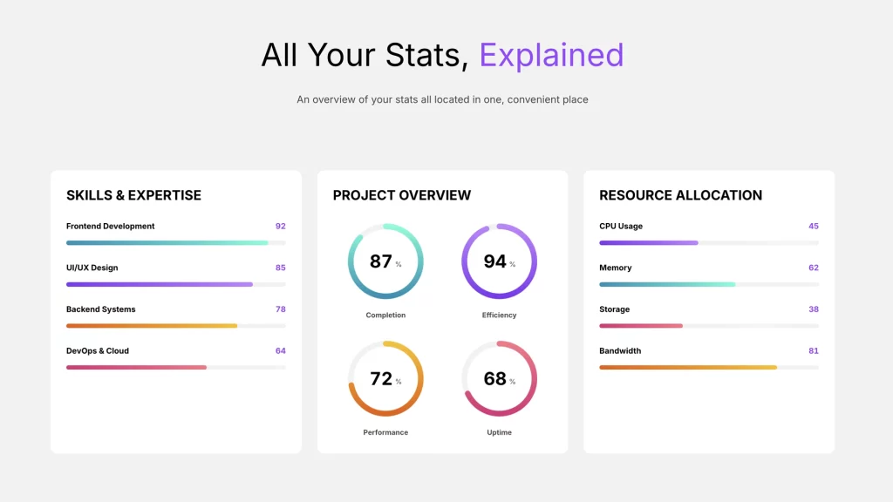Click the Bandwidth value 81

813,350
